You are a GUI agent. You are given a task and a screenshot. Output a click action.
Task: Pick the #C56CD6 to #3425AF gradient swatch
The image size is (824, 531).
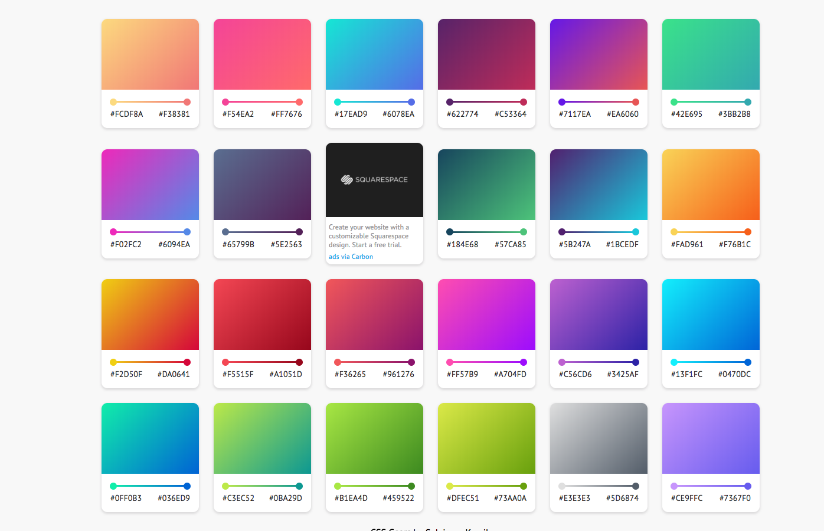599,314
